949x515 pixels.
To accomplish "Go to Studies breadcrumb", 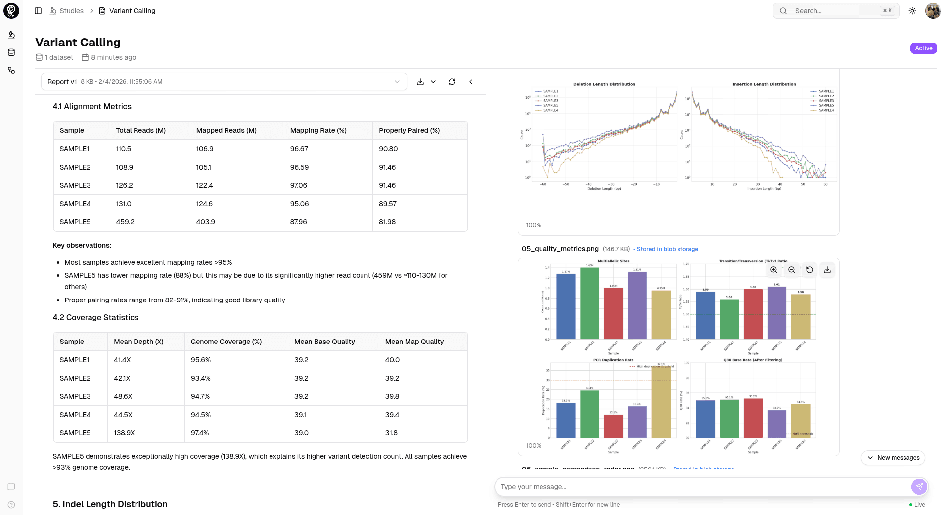I will click(x=71, y=11).
